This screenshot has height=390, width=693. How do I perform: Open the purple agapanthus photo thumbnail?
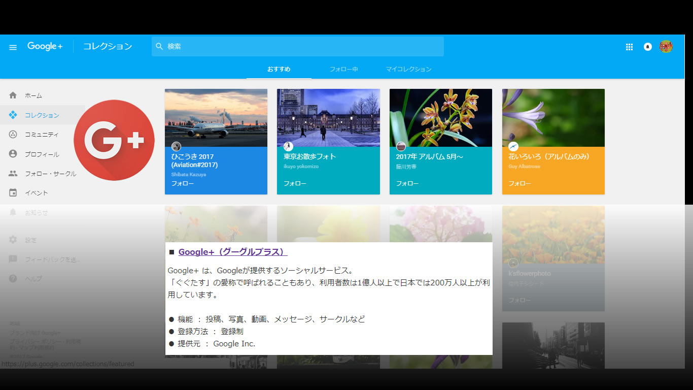click(x=553, y=118)
